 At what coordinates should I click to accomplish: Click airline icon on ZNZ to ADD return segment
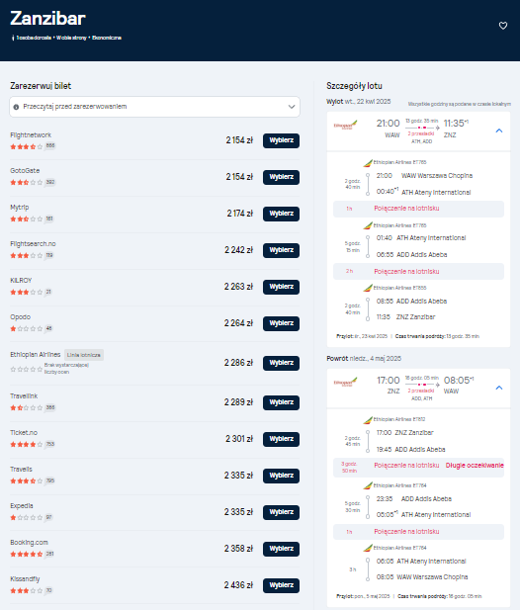368,420
